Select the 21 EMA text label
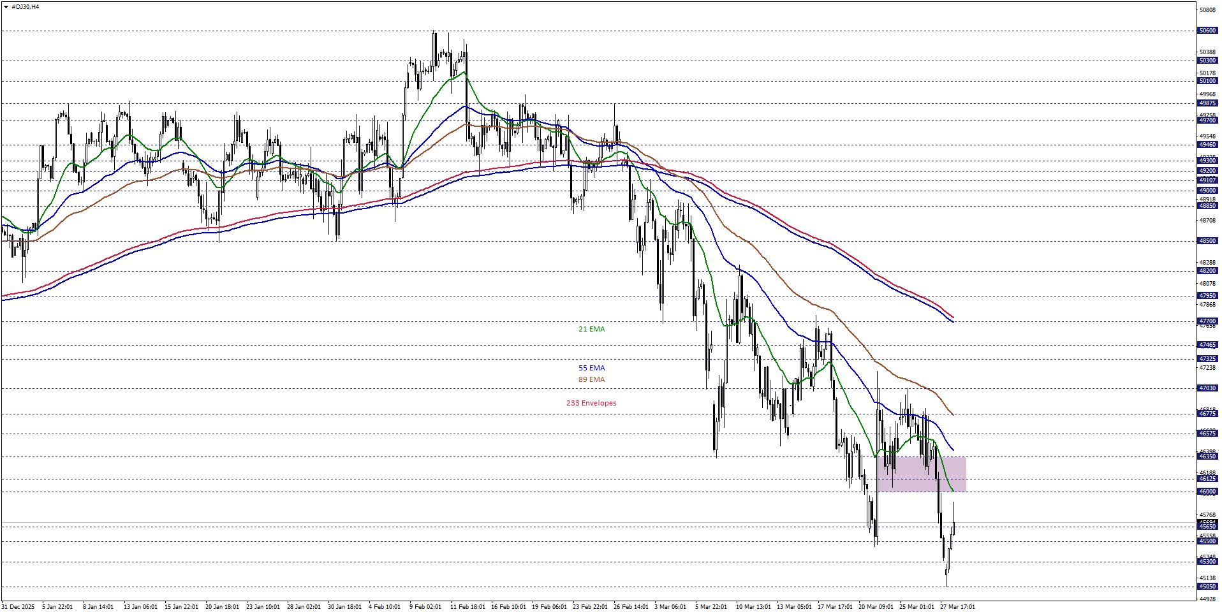Screen dimensions: 1222x614 pyautogui.click(x=591, y=329)
